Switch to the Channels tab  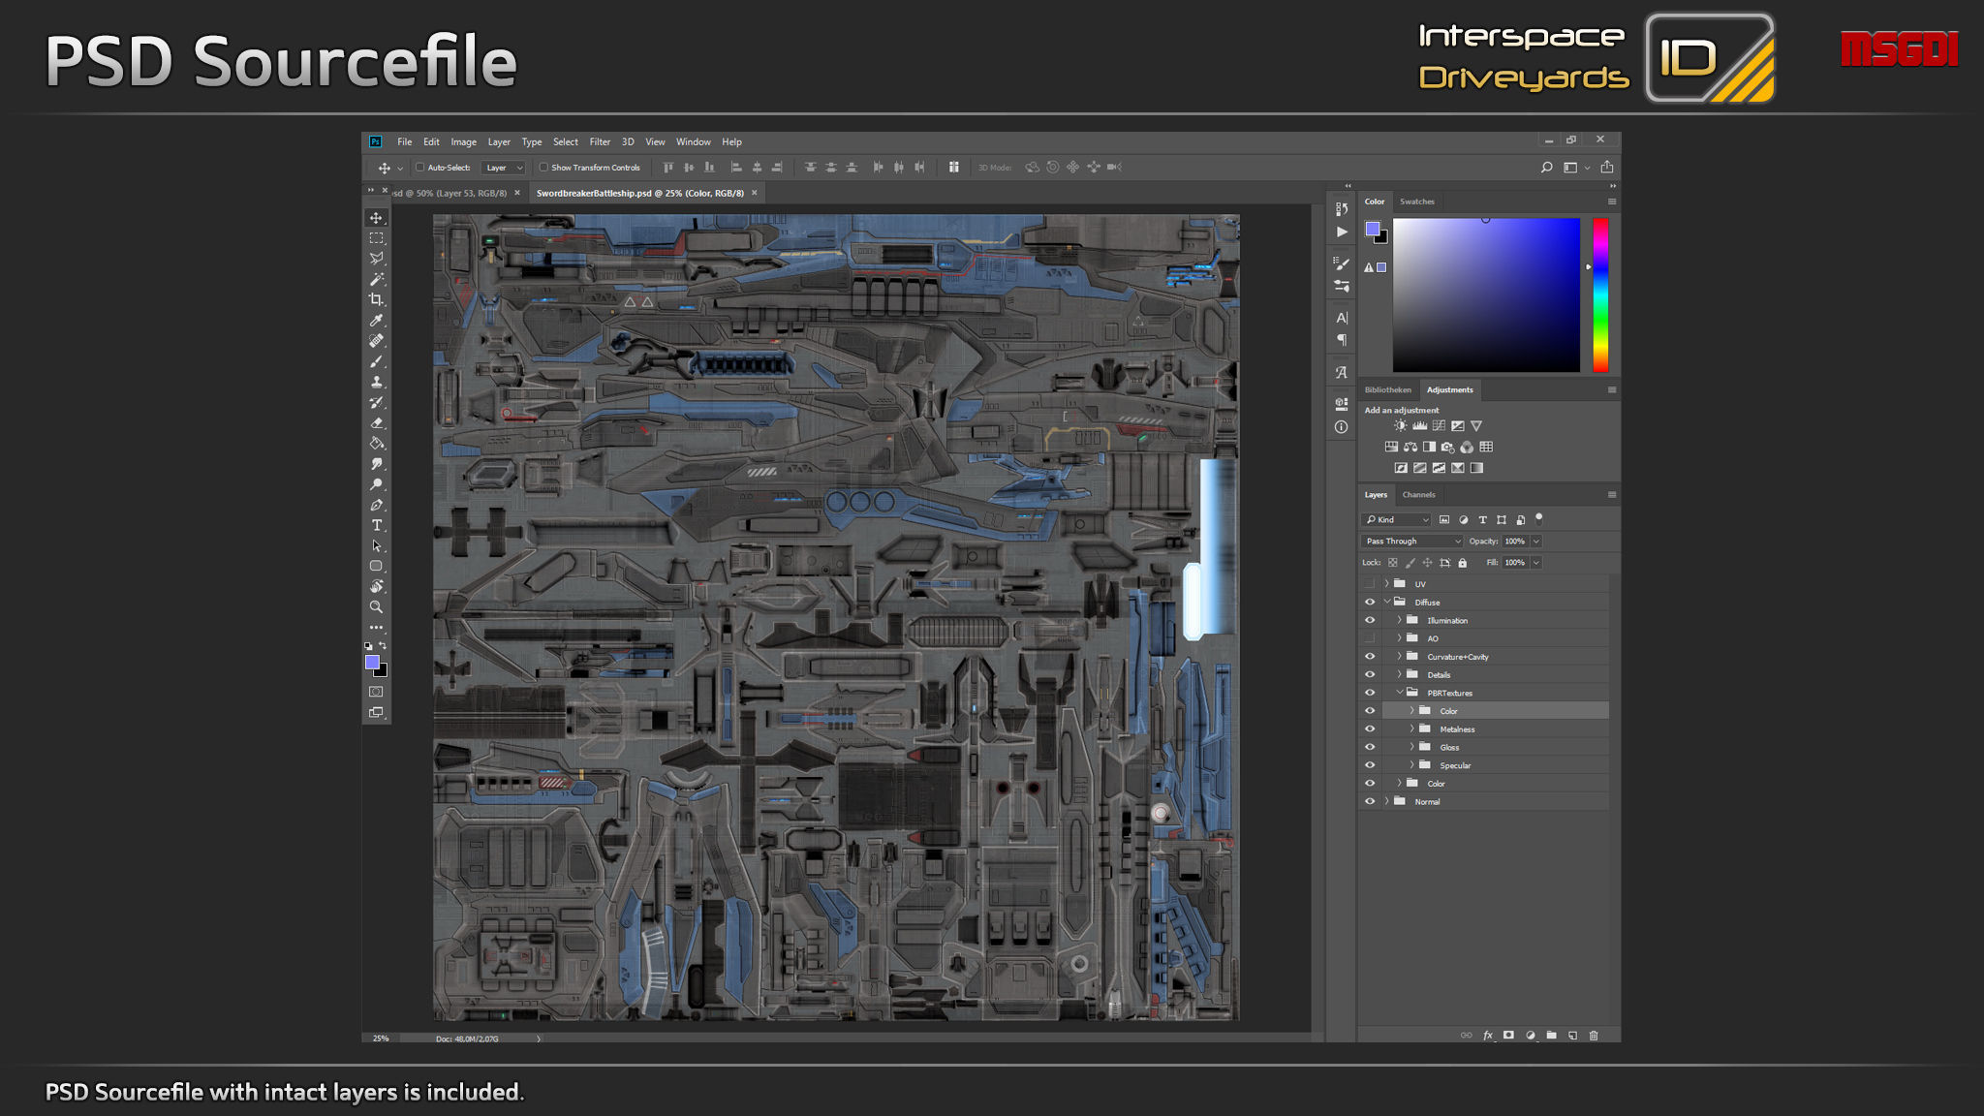[1418, 495]
